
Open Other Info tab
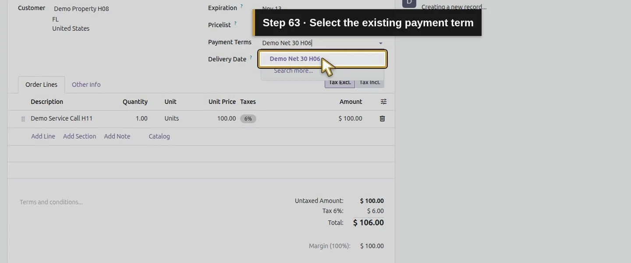(86, 85)
